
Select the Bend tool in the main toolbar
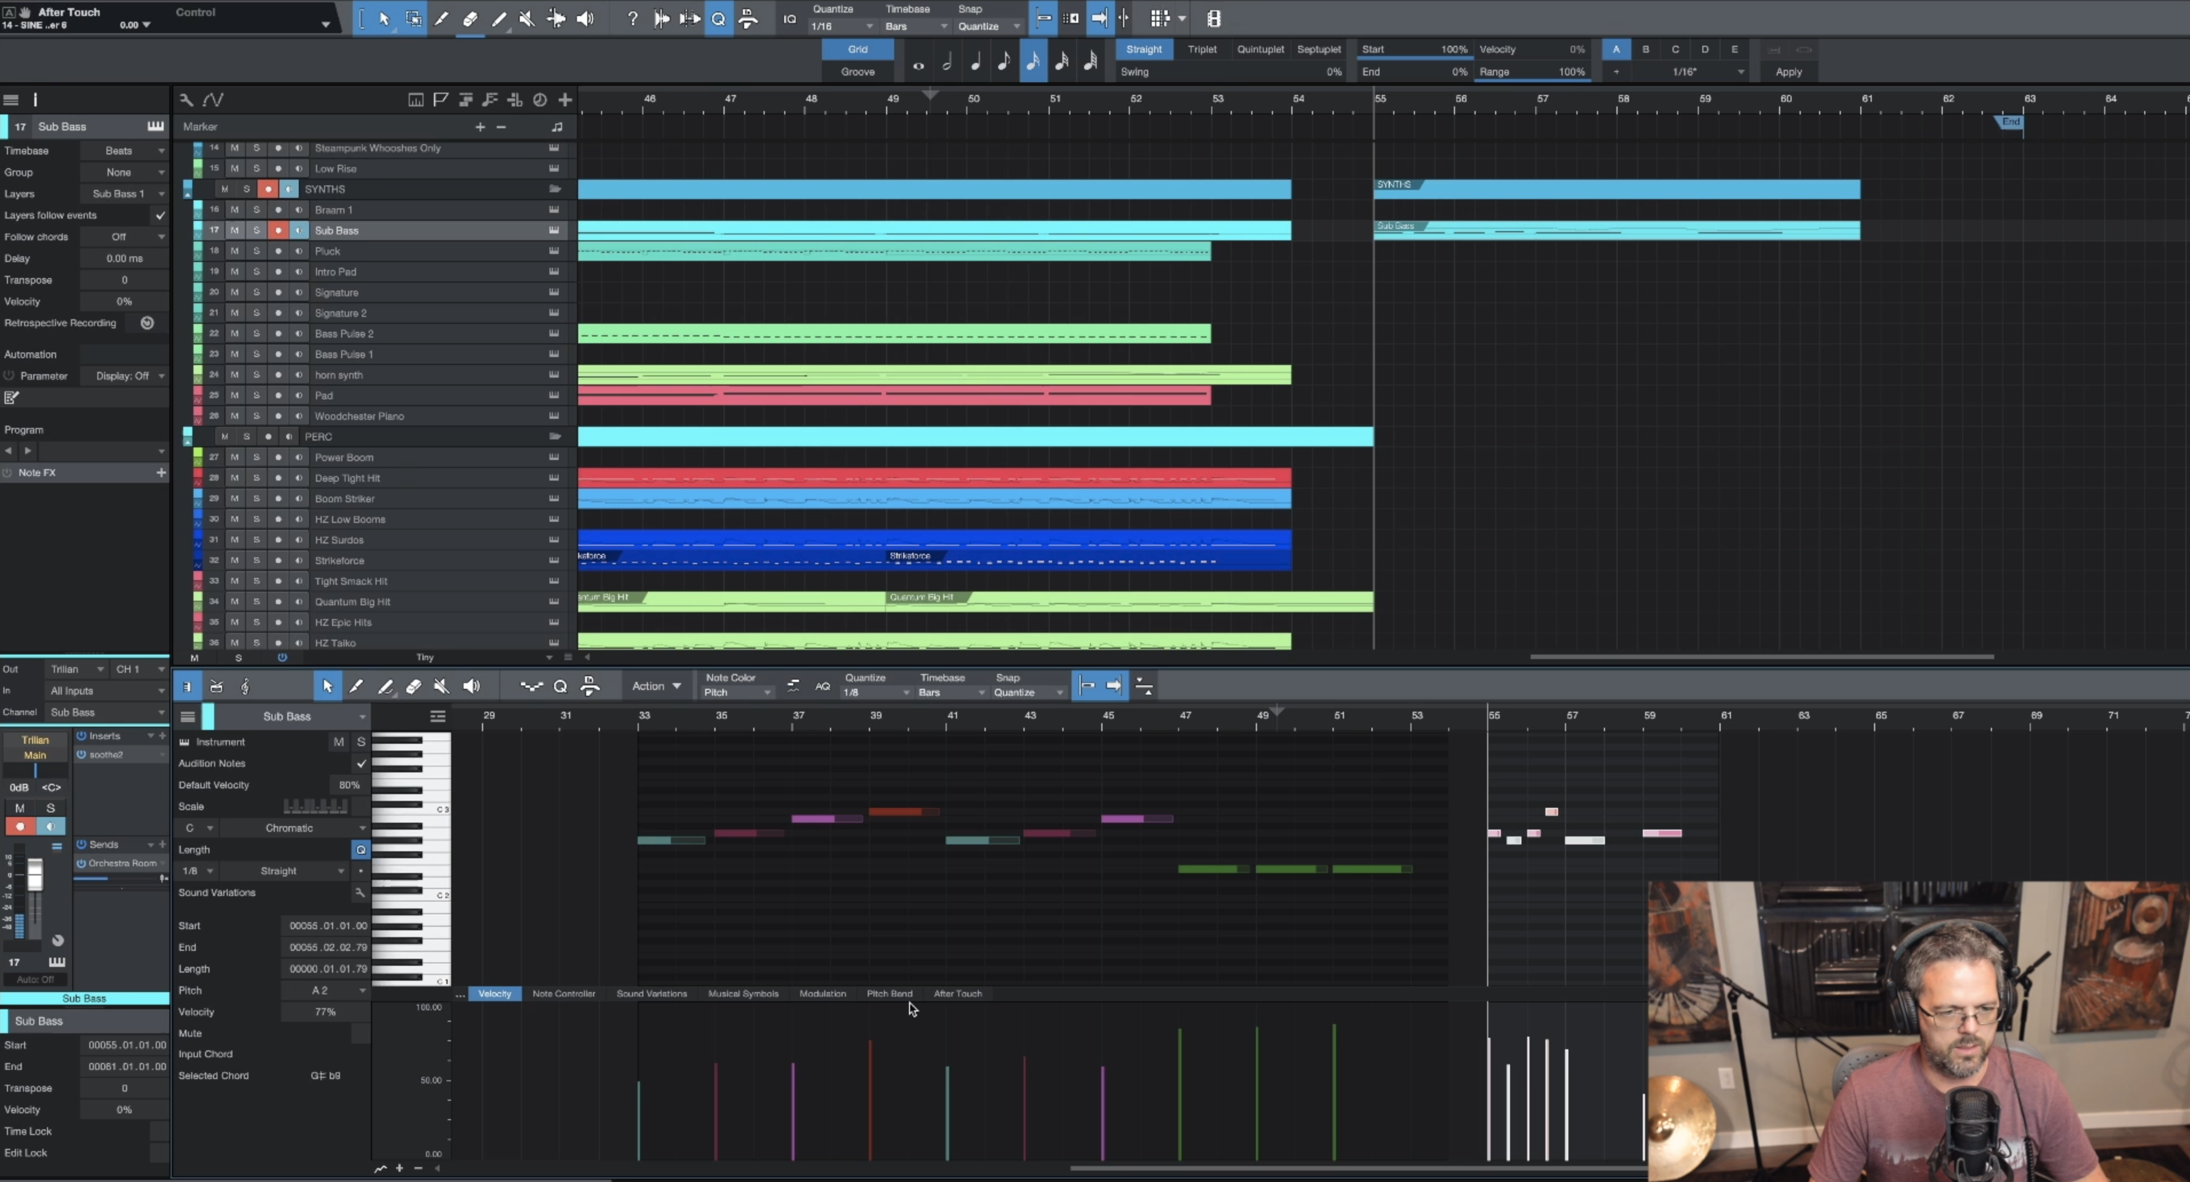(x=556, y=19)
